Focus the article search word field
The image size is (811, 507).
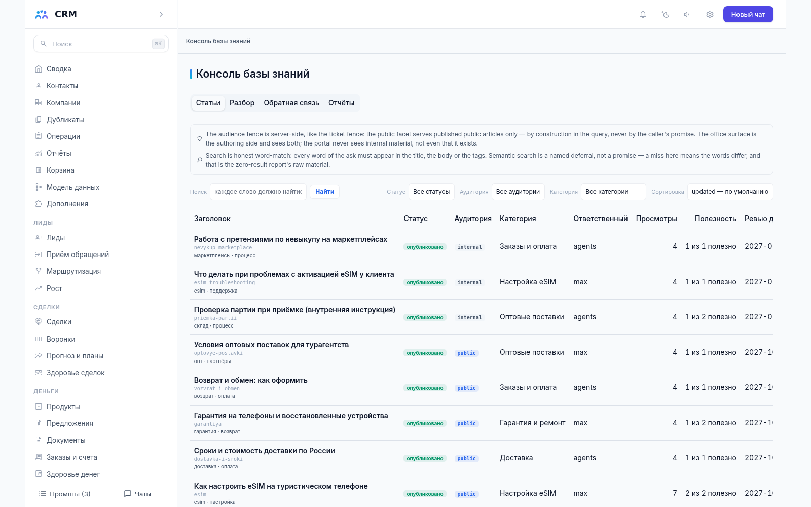tap(259, 192)
